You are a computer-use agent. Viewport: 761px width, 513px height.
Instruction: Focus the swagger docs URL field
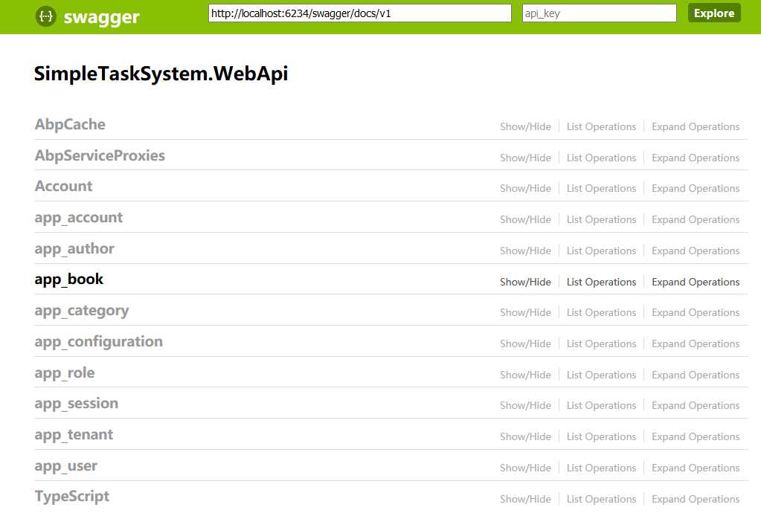pyautogui.click(x=359, y=13)
